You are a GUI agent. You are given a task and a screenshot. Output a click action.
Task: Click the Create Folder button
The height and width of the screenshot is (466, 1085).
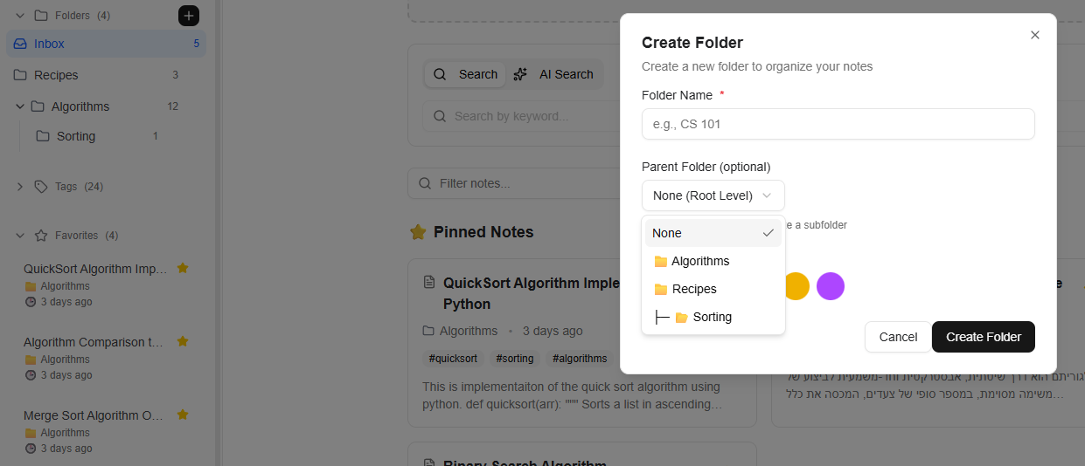[x=983, y=337]
